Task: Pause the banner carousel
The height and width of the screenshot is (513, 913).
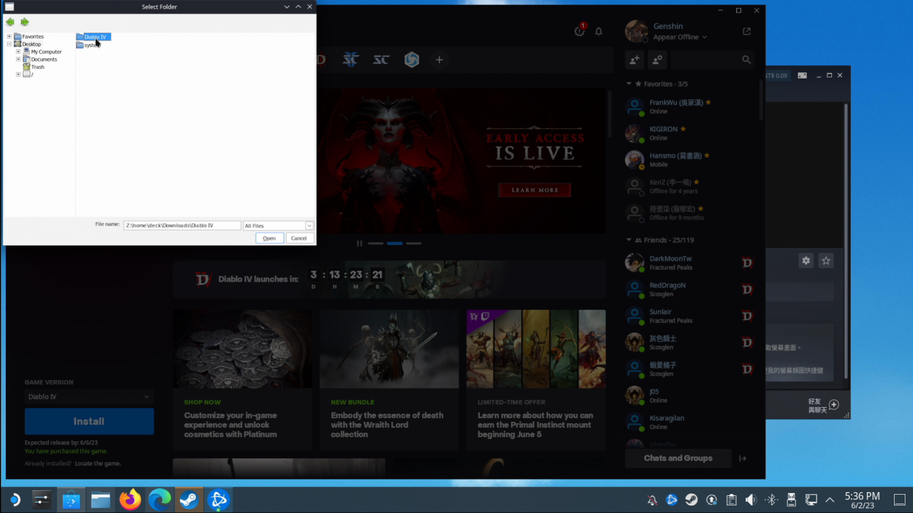Action: click(359, 243)
